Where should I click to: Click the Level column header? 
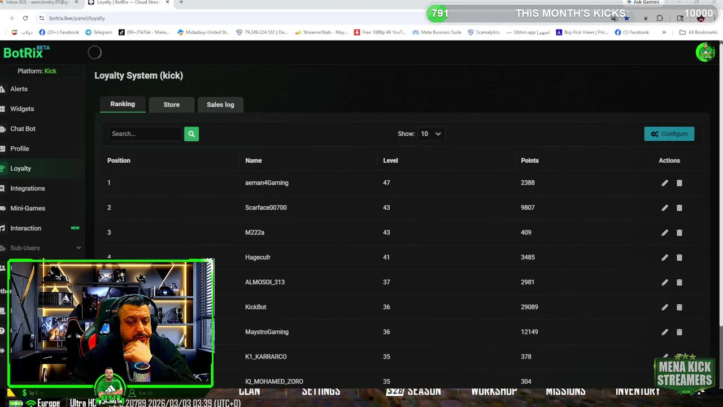pyautogui.click(x=390, y=161)
